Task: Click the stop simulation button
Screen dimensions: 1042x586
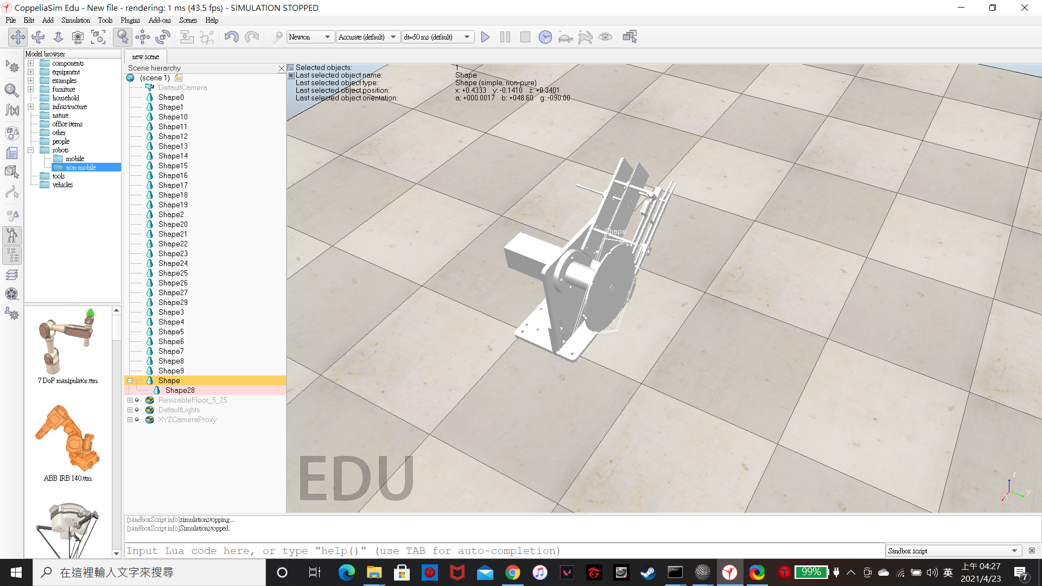Action: pyautogui.click(x=525, y=37)
